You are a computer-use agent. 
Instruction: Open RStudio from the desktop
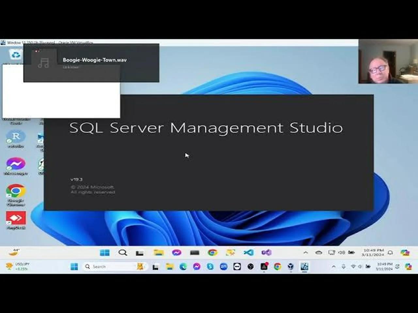[x=16, y=137]
